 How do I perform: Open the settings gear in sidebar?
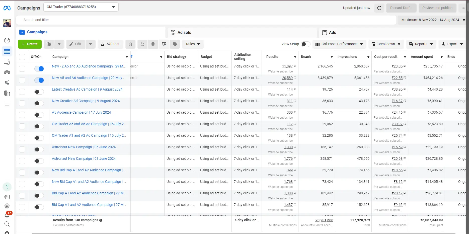click(7, 206)
